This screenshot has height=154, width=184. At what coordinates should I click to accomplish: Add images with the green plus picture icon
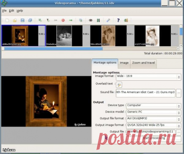[40, 20]
